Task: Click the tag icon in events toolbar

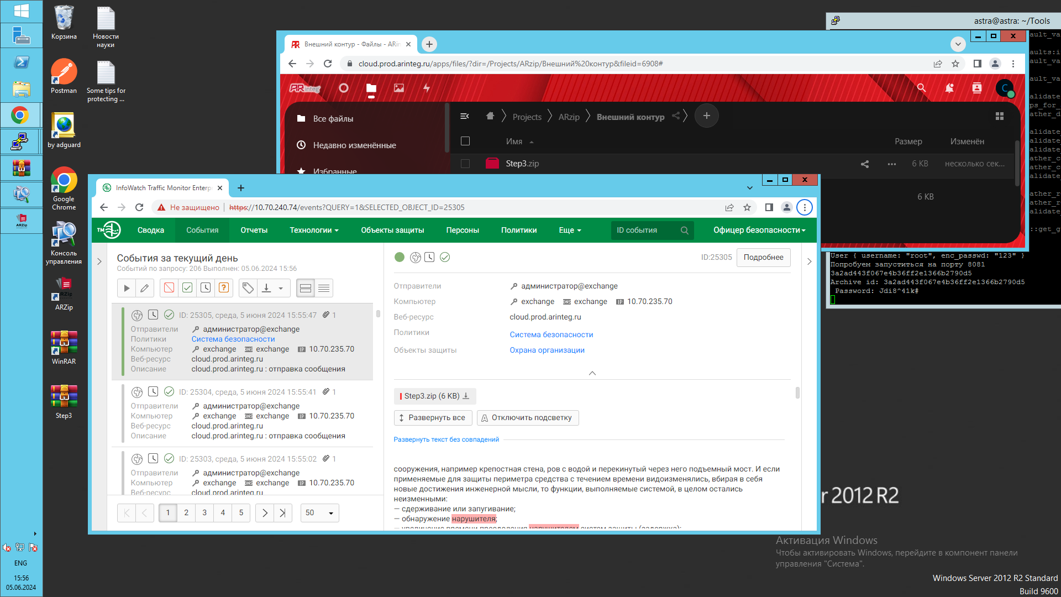Action: 248,288
